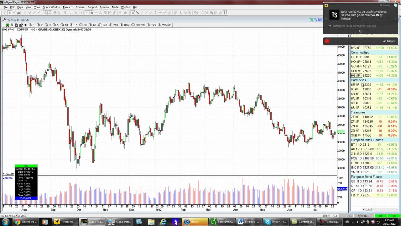The width and height of the screenshot is (401, 226).
Task: Click the TS avatar thumbnail in tweet notification
Action: click(x=334, y=14)
